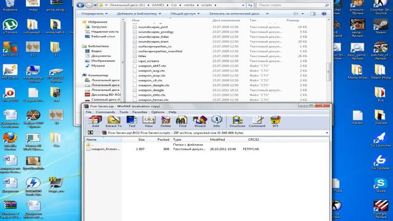Image resolution: width=393 pixels, height=221 pixels.
Task: Click the Explorer back navigation button
Action: pos(80,5)
